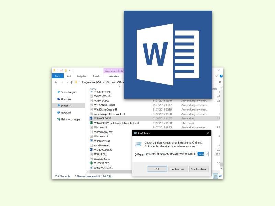The image size is (275, 206).
Task: Click the Wordconv.exe file icon
Action: coord(91,141)
